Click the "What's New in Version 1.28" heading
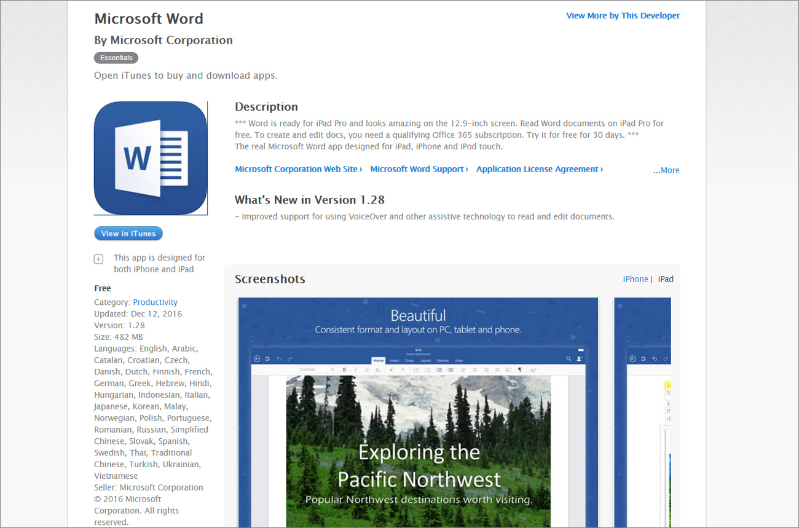The width and height of the screenshot is (799, 528). (x=310, y=200)
